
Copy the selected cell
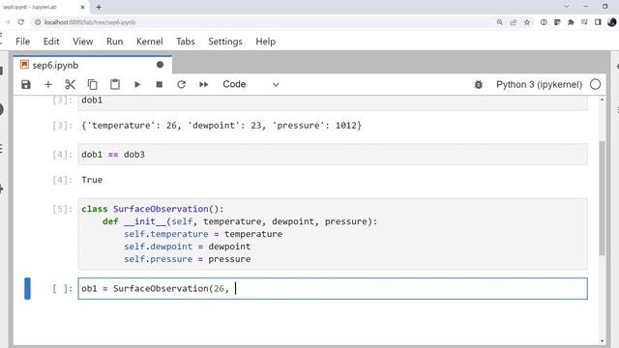pyautogui.click(x=93, y=84)
